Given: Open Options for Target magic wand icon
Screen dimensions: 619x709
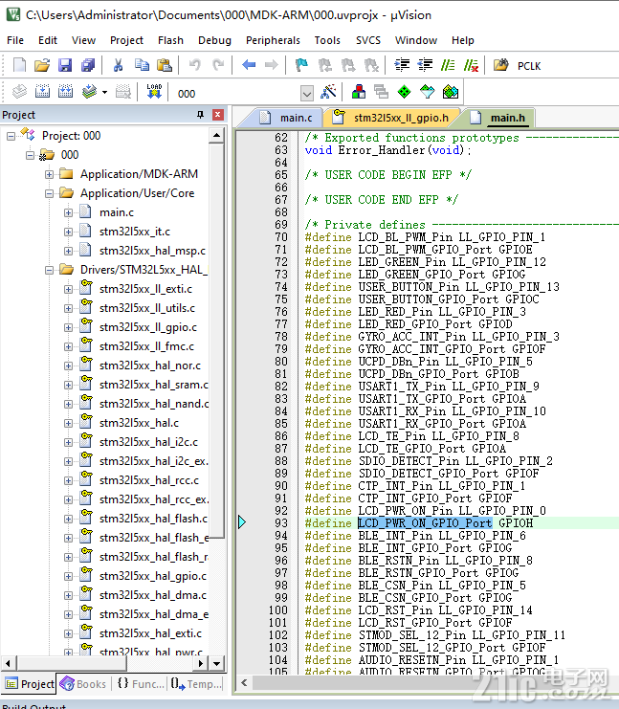Looking at the screenshot, I should point(329,92).
